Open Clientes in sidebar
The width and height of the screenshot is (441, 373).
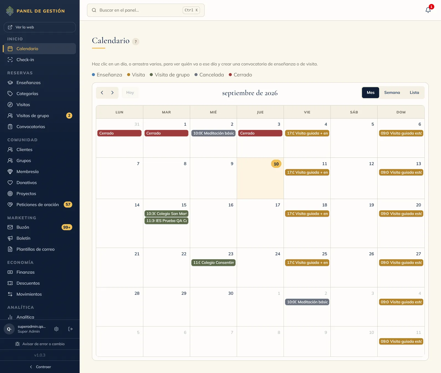click(x=40, y=150)
